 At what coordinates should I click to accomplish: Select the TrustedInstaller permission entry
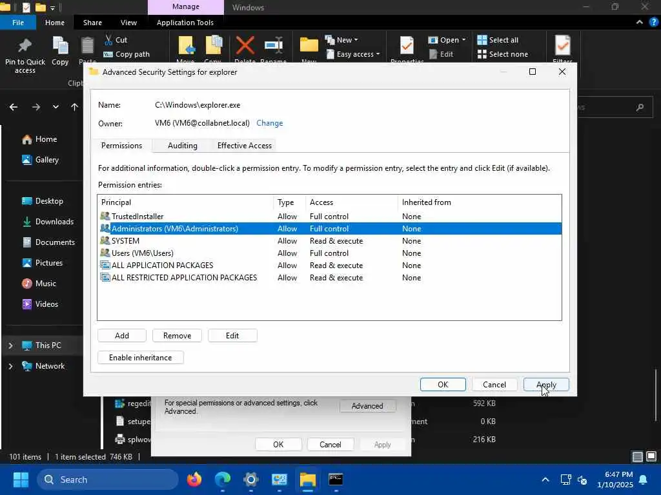[329, 217]
